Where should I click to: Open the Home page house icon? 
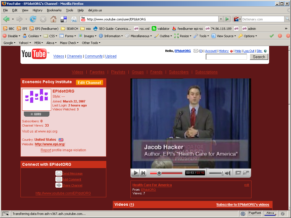[x=53, y=19]
